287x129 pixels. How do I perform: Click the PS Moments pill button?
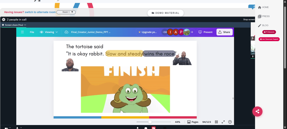point(269,32)
